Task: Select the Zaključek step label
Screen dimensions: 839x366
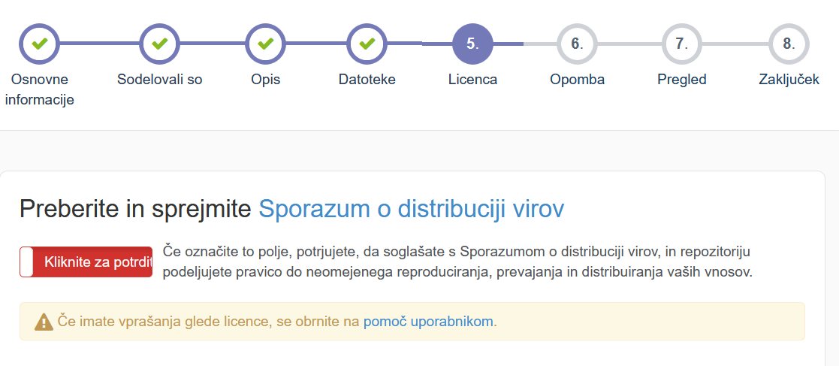Action: (788, 80)
